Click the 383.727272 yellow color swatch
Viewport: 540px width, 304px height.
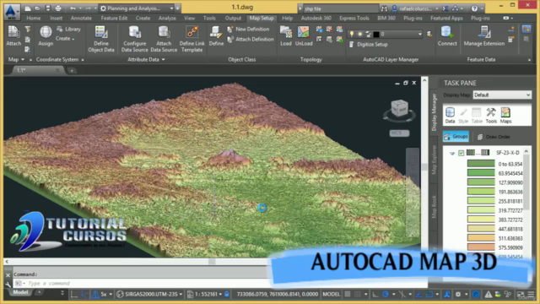point(481,220)
